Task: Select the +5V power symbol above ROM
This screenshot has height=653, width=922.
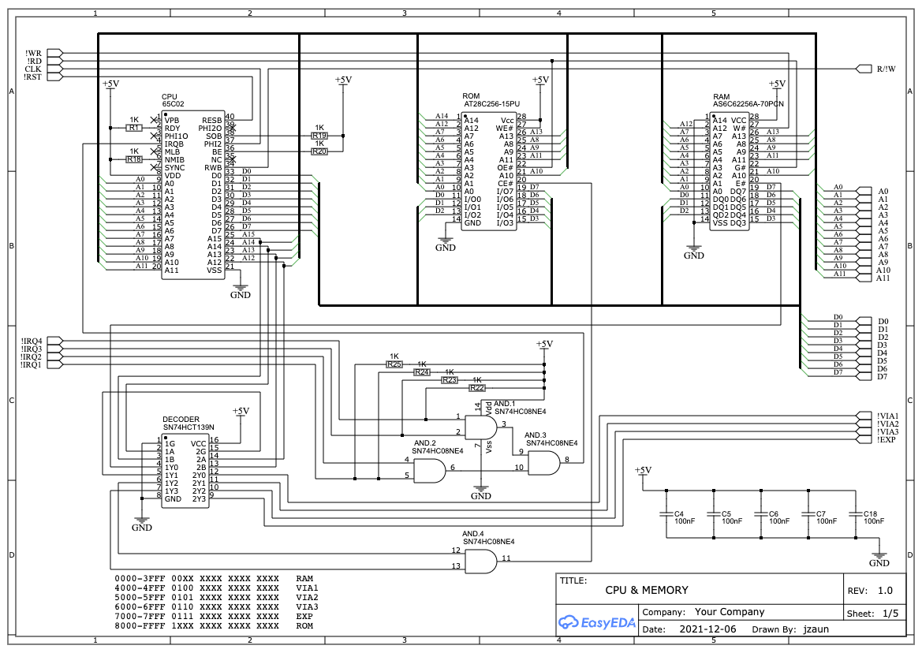Action: coord(540,81)
